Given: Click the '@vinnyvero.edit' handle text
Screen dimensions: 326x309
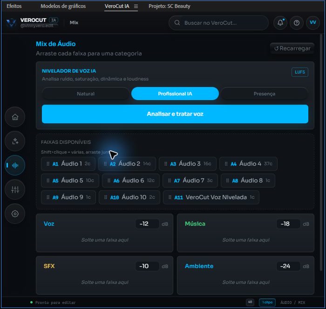Looking at the screenshot, I should click(x=37, y=26).
